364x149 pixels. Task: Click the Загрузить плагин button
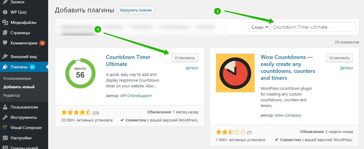[x=136, y=10]
